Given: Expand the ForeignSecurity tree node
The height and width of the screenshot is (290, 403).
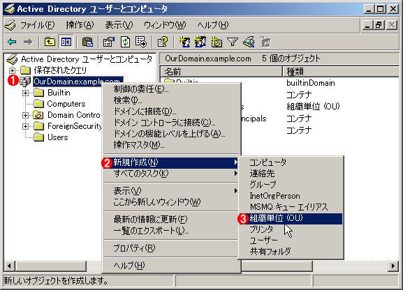Looking at the screenshot, I should pos(25,126).
